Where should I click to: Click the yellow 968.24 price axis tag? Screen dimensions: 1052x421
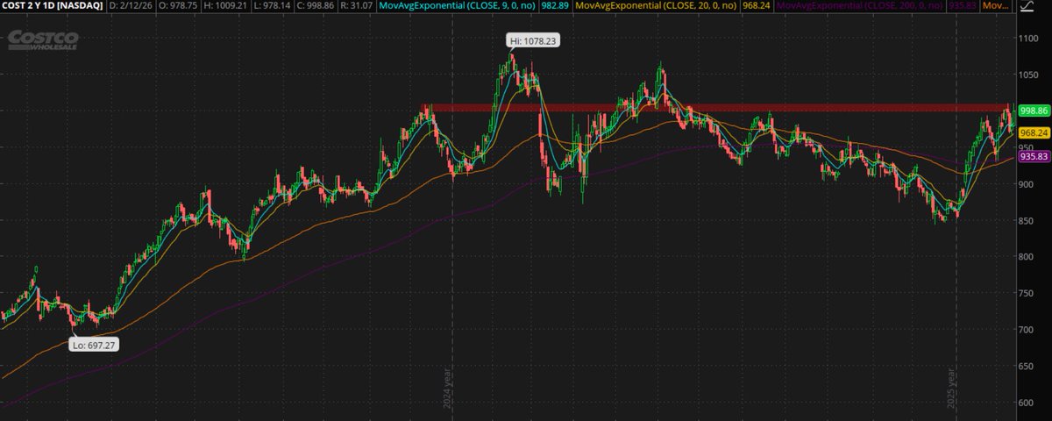pyautogui.click(x=1035, y=132)
